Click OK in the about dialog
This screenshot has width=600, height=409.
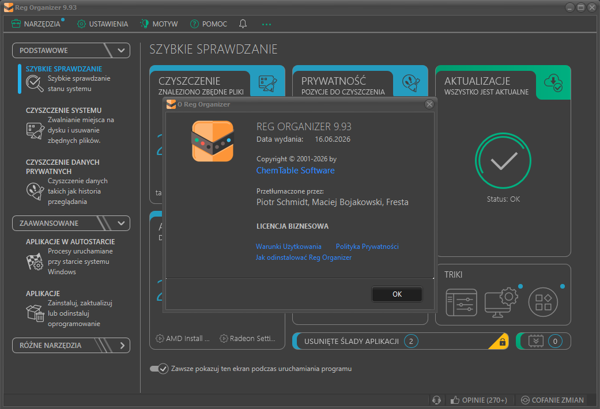click(x=397, y=294)
